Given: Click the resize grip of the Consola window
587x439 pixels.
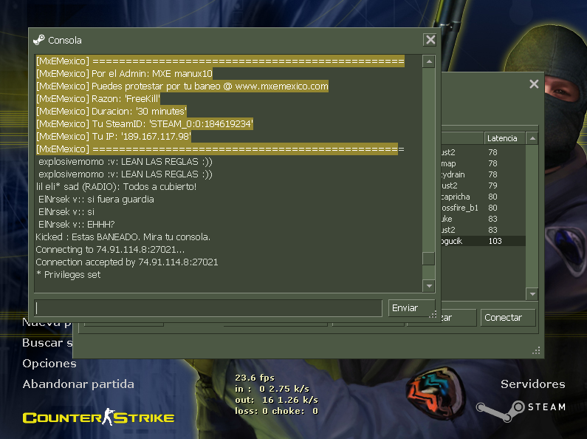Looking at the screenshot, I should point(433,315).
